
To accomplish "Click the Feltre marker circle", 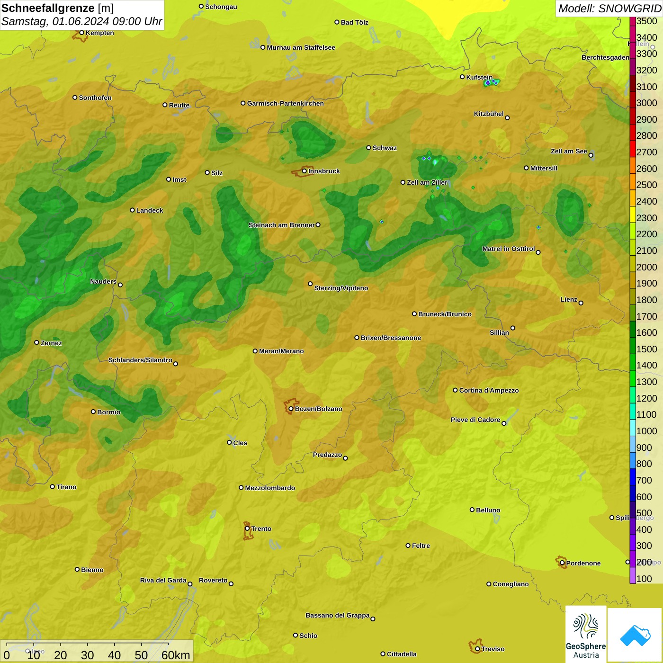I will tap(408, 546).
